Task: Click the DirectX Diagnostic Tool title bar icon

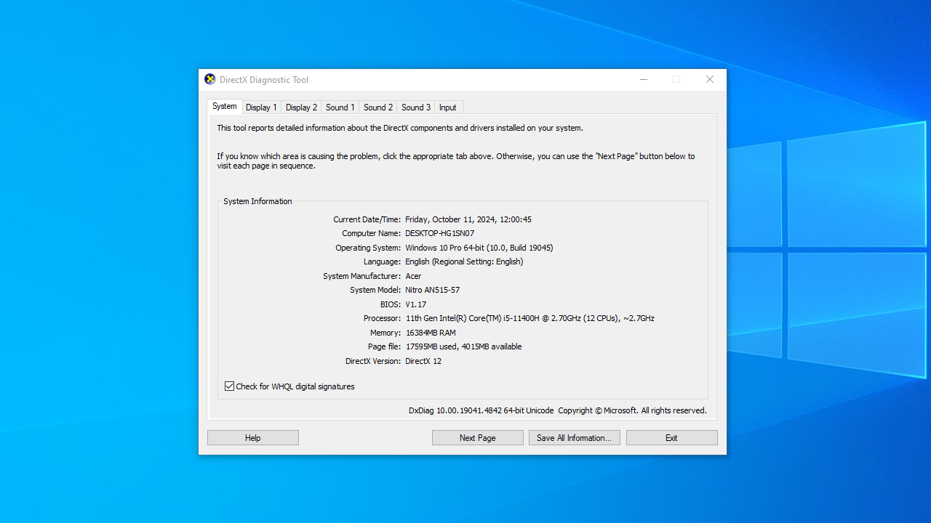Action: [x=210, y=80]
